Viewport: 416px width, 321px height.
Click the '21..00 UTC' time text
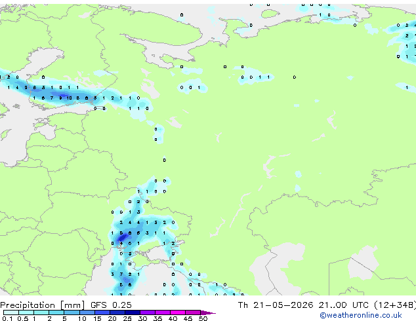coord(343,305)
